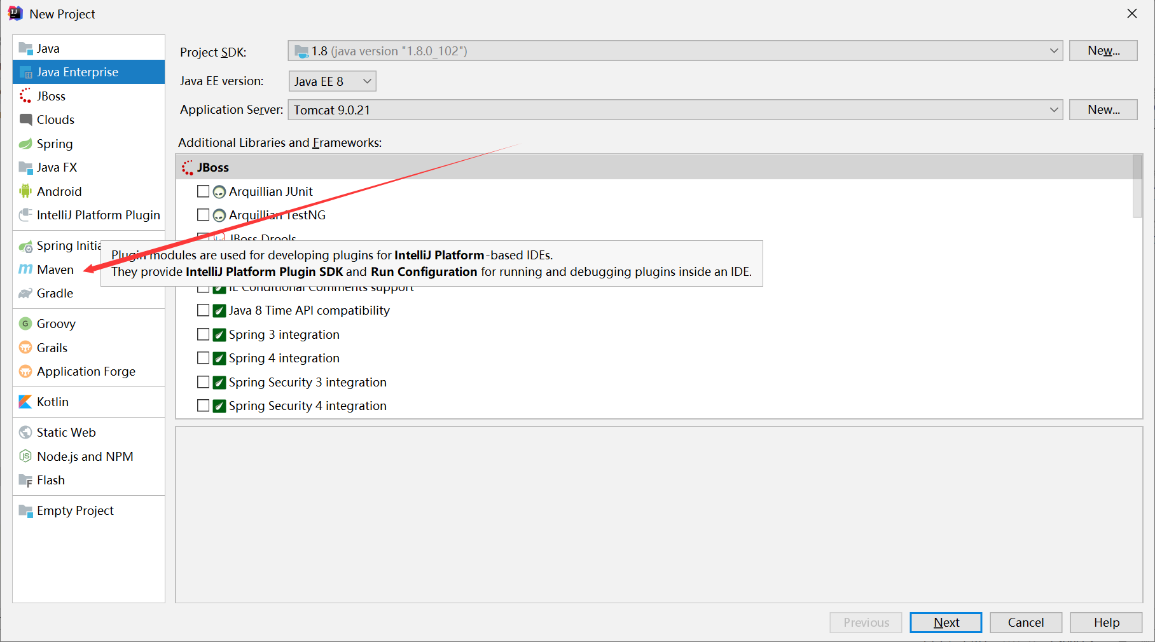1155x642 pixels.
Task: Open the Java EE version dropdown
Action: pos(333,81)
